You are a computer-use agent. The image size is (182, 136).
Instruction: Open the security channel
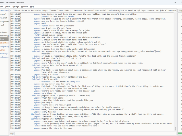point(4,53)
